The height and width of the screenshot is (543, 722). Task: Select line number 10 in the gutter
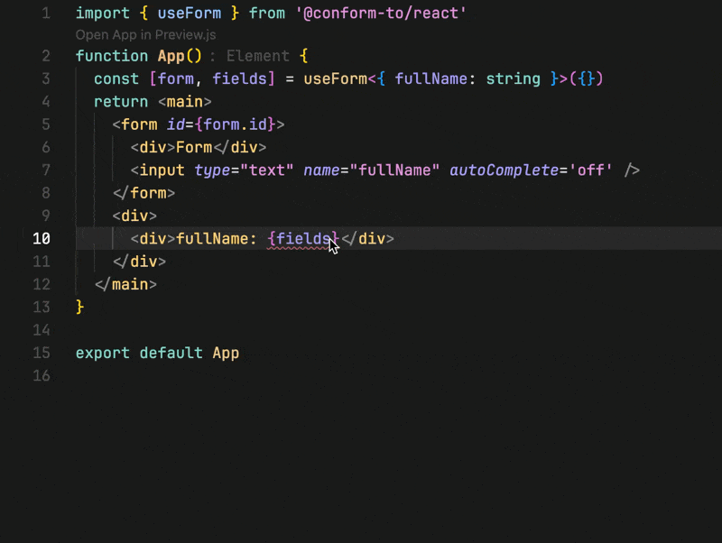click(x=42, y=238)
